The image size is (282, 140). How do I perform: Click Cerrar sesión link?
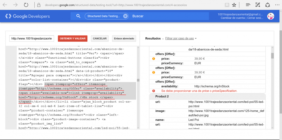255,18
